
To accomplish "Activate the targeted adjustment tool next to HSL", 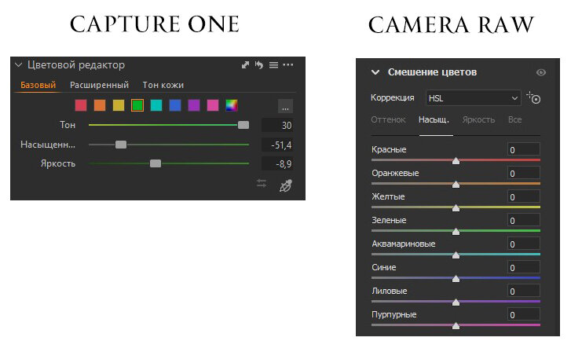I will pos(533,97).
